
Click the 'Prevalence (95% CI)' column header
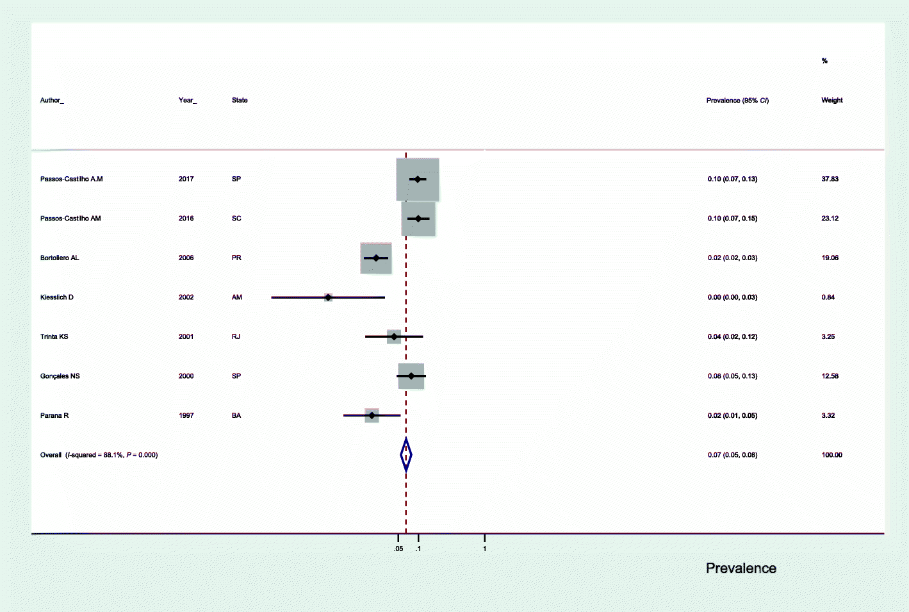coord(737,101)
